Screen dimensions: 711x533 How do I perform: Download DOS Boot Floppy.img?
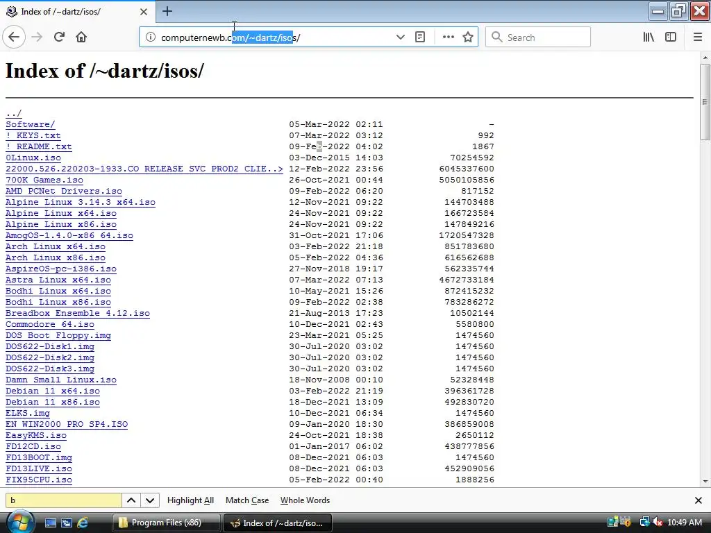pyautogui.click(x=58, y=335)
